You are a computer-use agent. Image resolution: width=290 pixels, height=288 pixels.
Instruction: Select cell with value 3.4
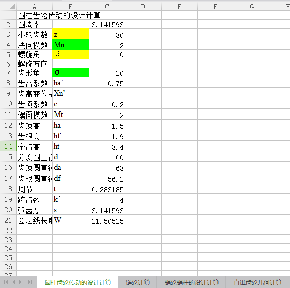pos(107,146)
